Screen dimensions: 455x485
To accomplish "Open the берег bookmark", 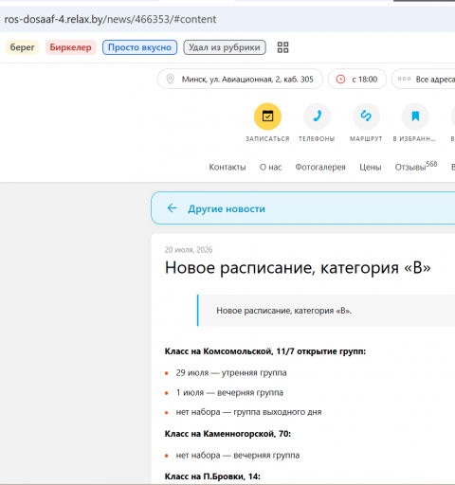I will click(x=22, y=47).
